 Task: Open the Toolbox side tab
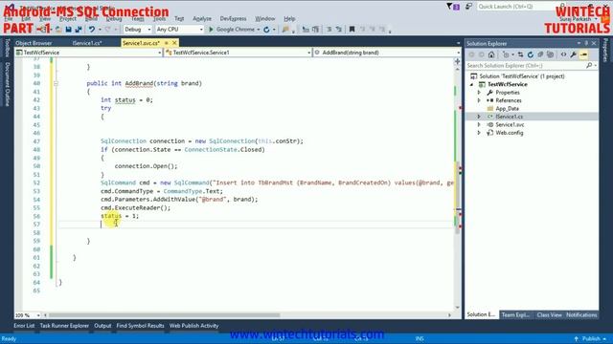point(7,48)
